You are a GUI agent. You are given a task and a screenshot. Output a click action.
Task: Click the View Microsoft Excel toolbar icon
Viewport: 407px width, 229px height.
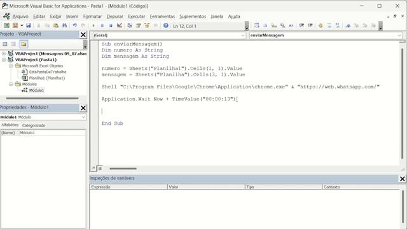point(7,25)
